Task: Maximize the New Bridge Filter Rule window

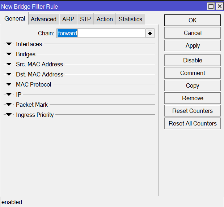Action: click(x=211, y=6)
